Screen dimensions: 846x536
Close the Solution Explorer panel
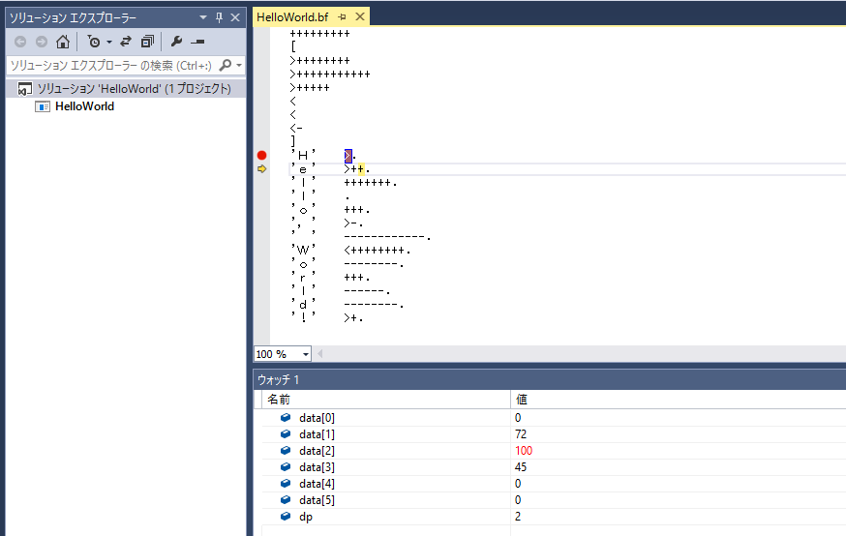235,17
